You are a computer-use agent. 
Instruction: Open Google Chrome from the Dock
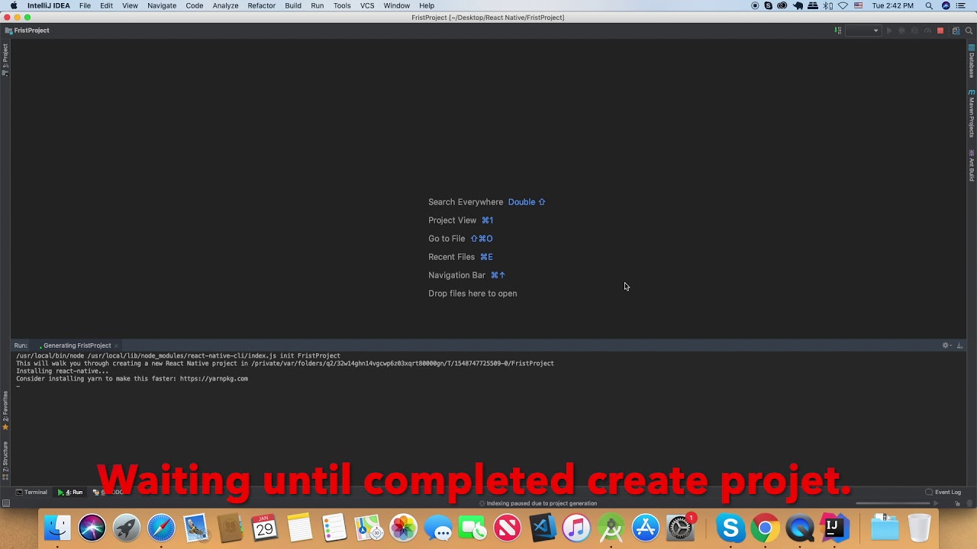(x=765, y=528)
